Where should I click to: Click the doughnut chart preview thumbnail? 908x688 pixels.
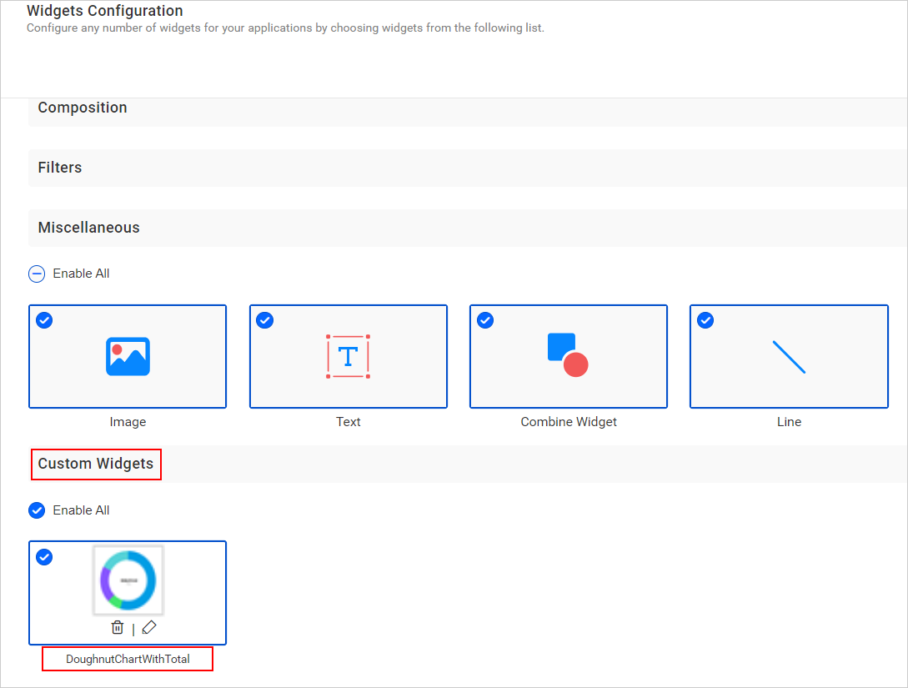pos(128,580)
